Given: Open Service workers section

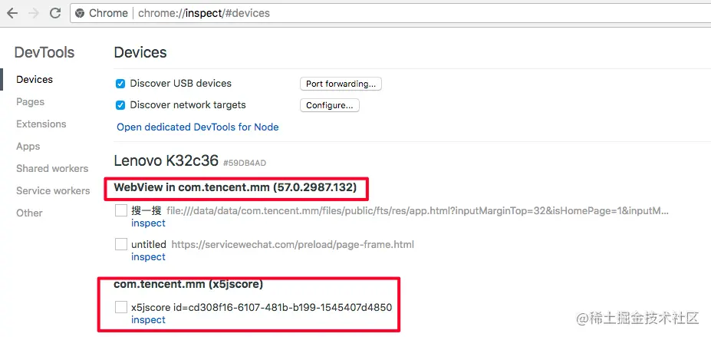Looking at the screenshot, I should (x=53, y=191).
